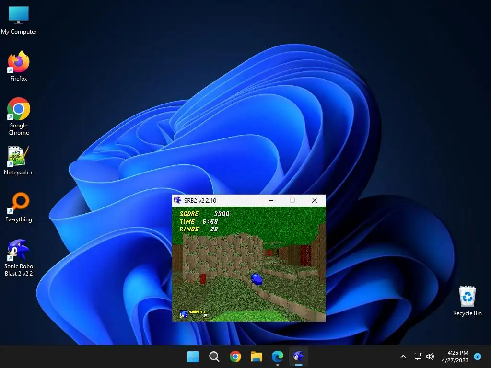Image resolution: width=491 pixels, height=368 pixels.
Task: Select the Google Chrome desktop shortcut
Action: (x=19, y=116)
